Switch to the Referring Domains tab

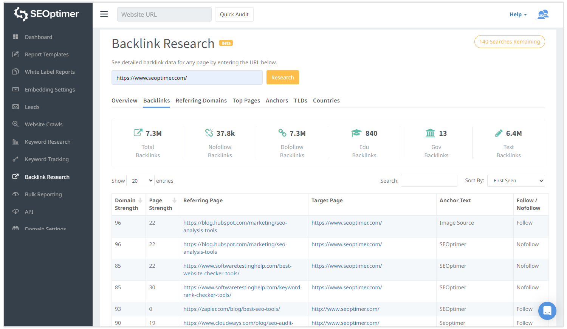tap(201, 101)
